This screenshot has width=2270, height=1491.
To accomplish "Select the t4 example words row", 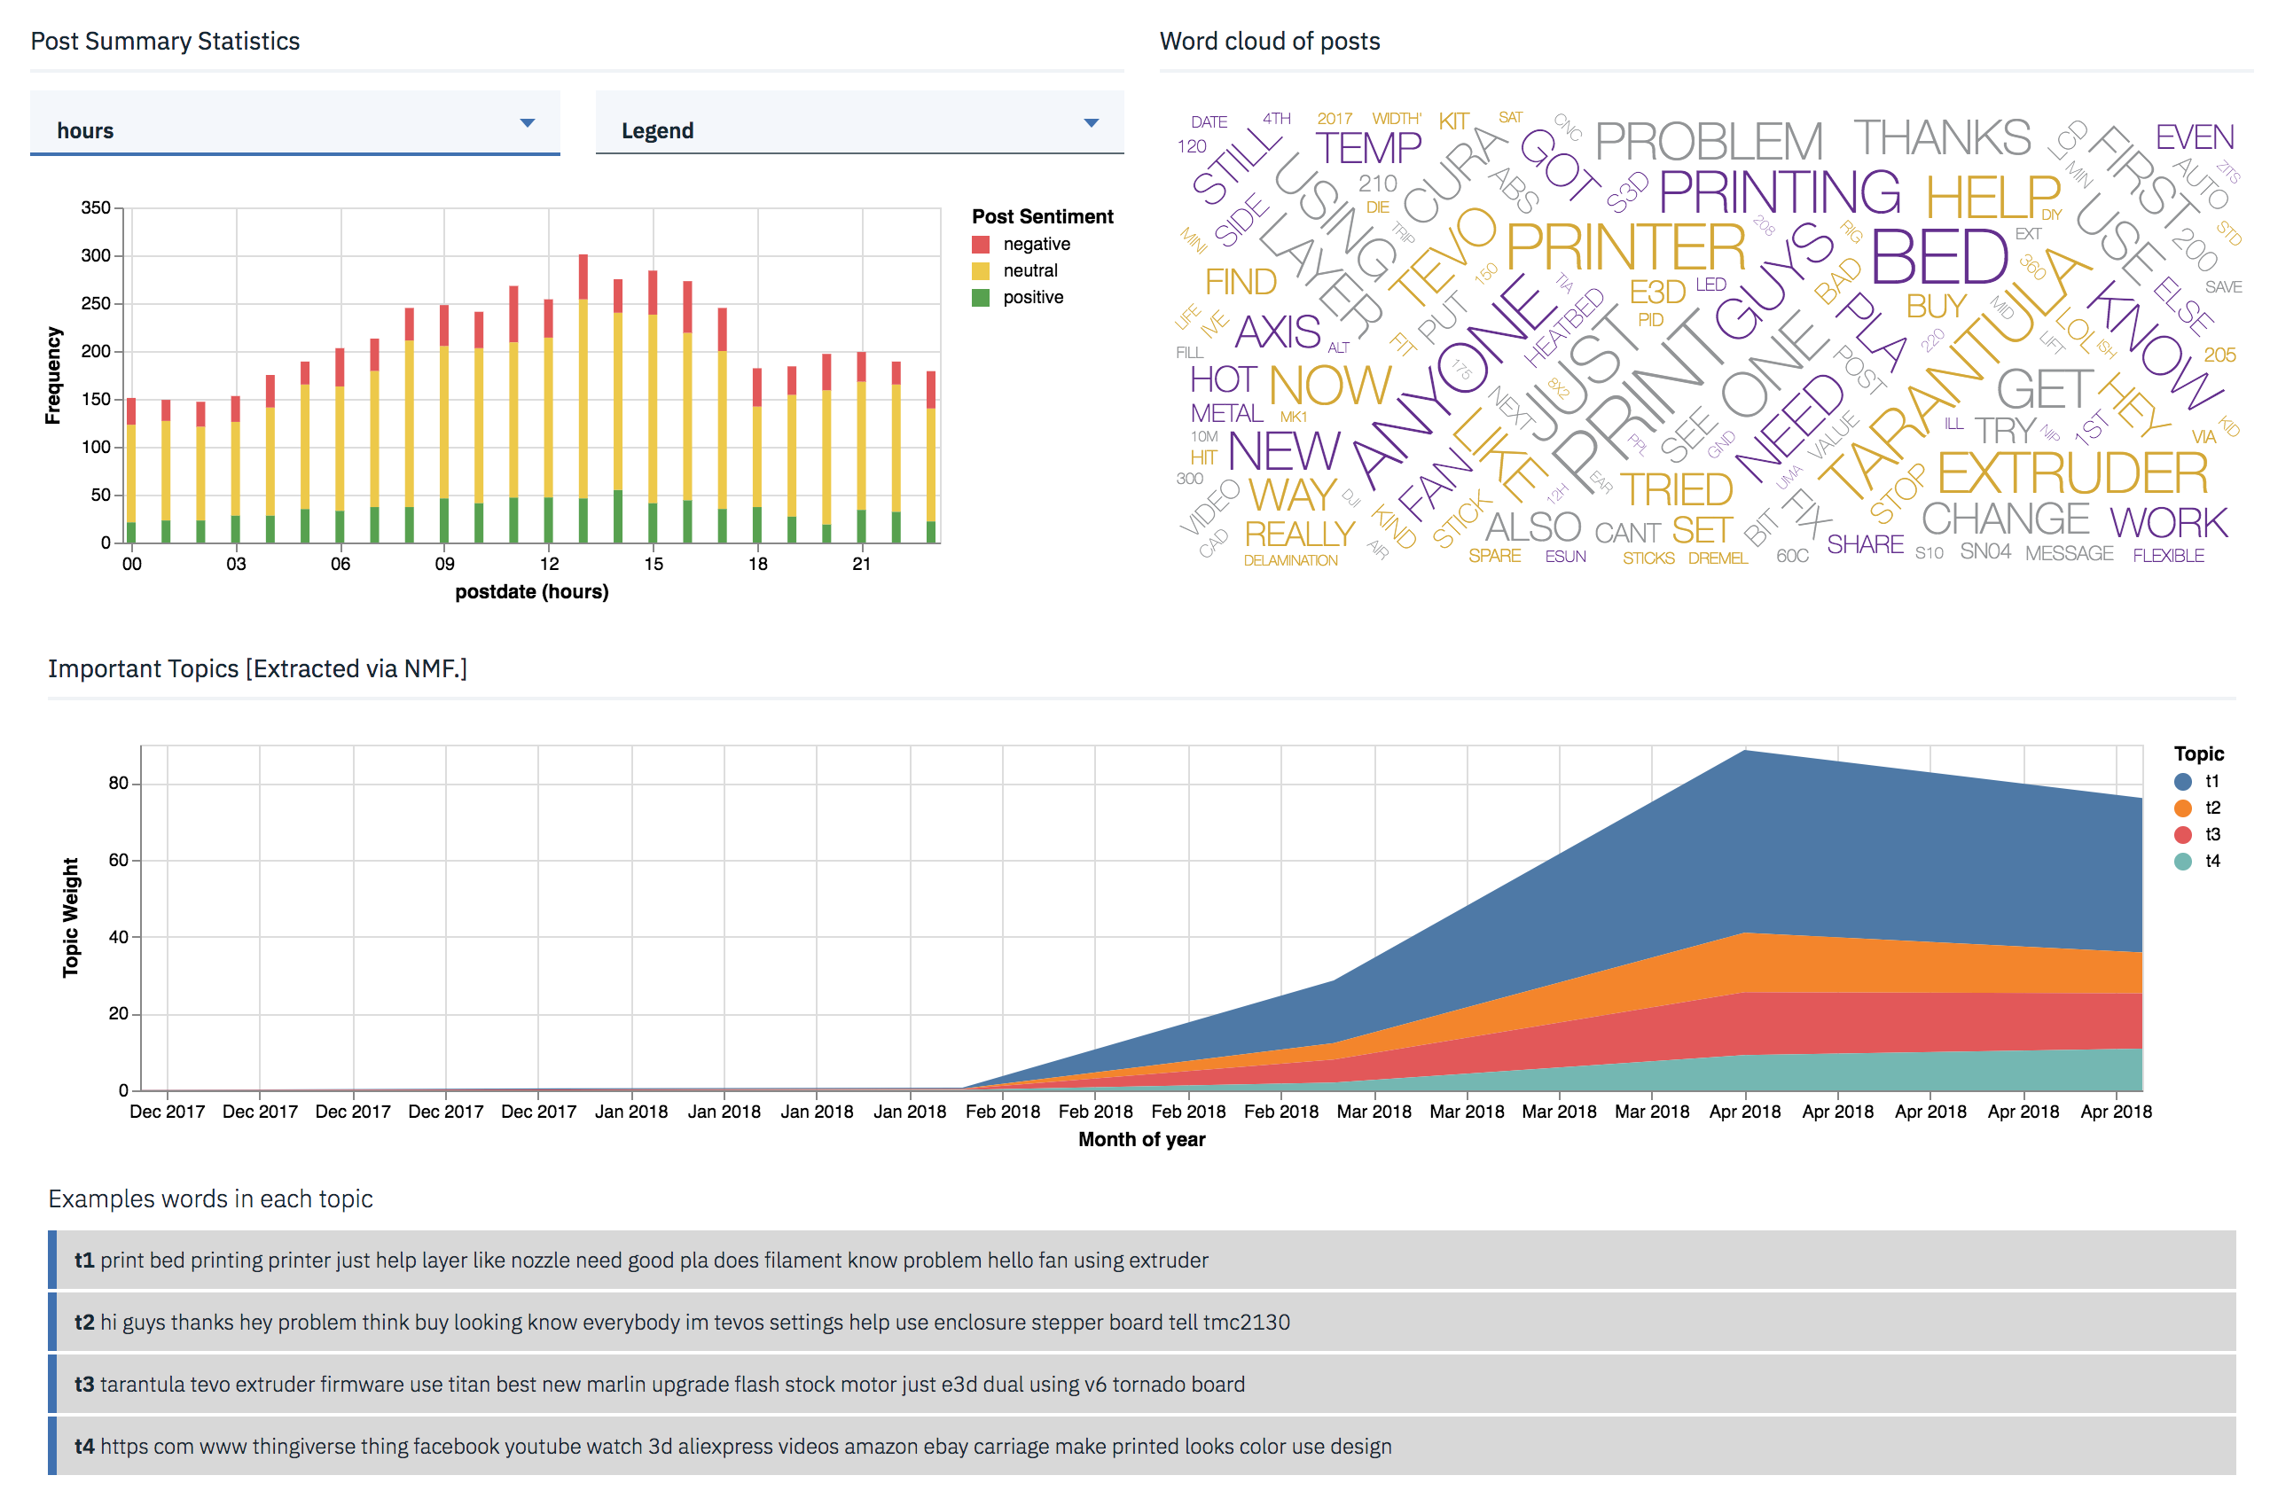I will (1140, 1446).
